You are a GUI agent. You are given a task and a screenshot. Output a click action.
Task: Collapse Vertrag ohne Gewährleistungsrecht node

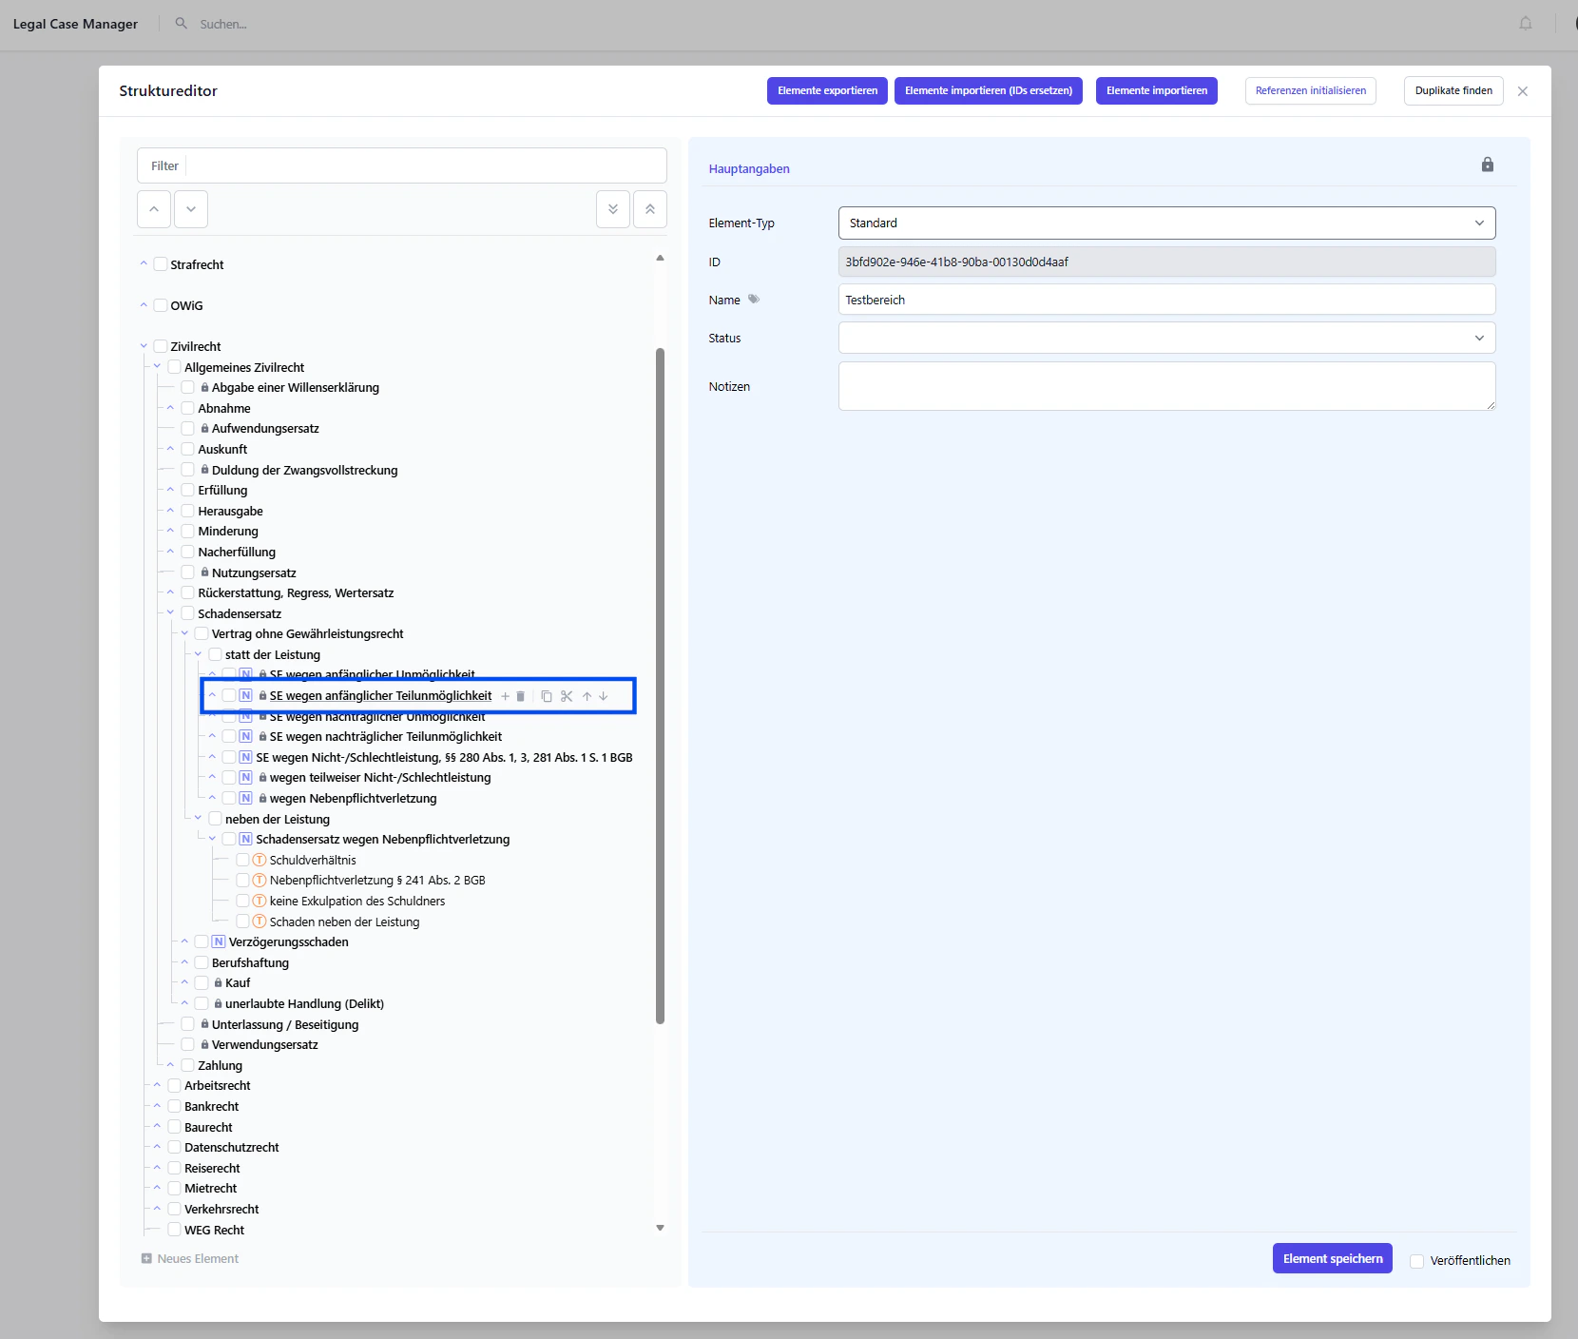coord(184,633)
